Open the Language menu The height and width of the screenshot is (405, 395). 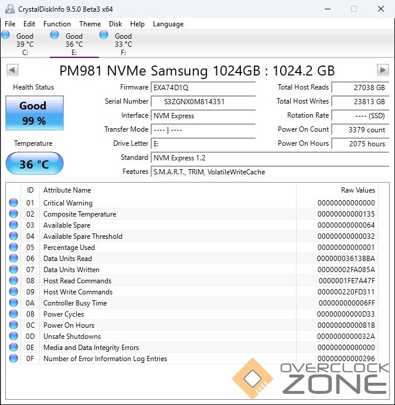(168, 24)
